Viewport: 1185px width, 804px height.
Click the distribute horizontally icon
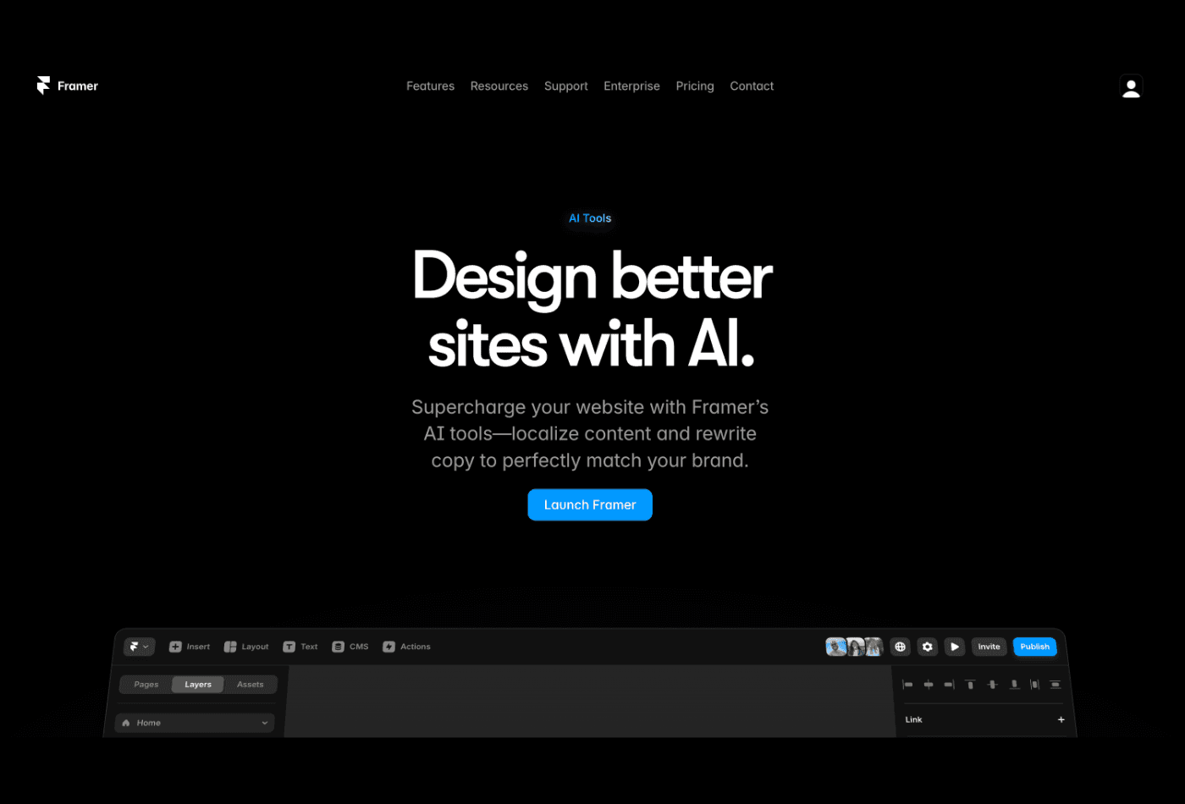point(1034,685)
